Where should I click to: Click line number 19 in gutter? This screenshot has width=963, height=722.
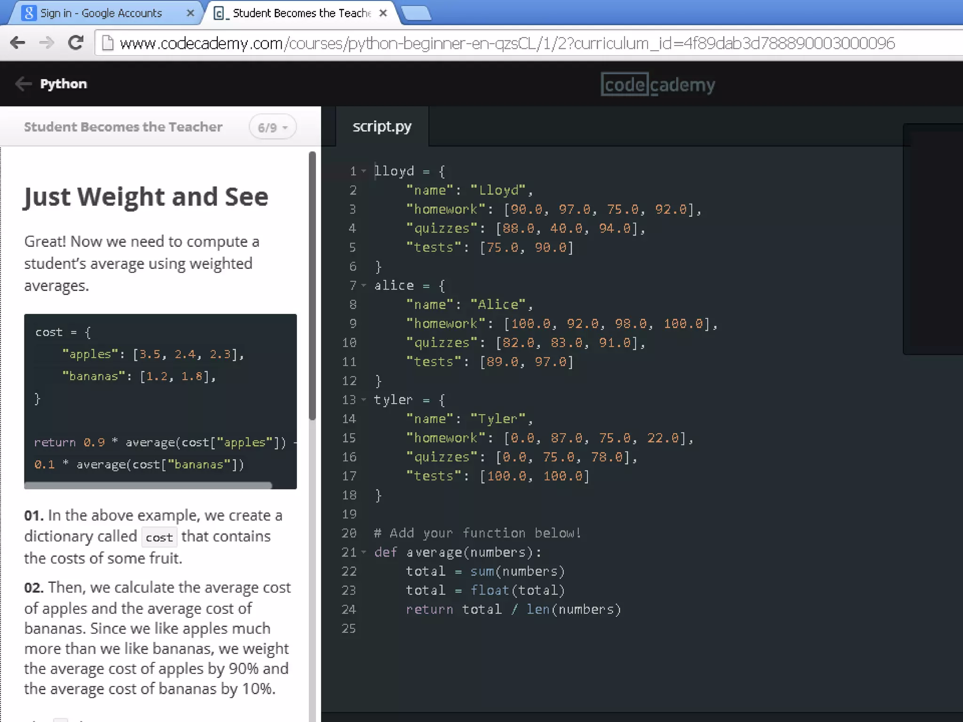(349, 514)
